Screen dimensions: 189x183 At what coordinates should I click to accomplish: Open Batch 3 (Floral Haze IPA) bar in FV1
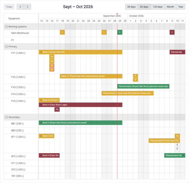coord(81,52)
